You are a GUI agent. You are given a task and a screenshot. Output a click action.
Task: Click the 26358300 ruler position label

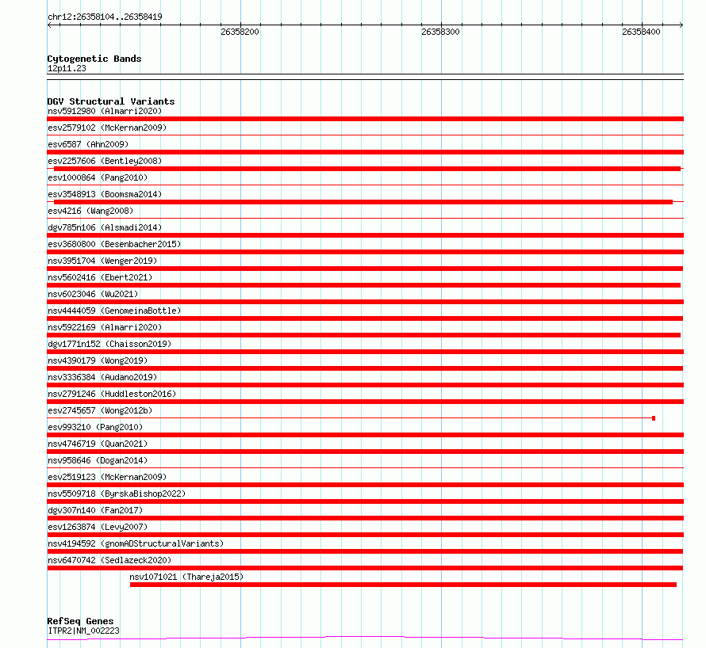(x=440, y=32)
